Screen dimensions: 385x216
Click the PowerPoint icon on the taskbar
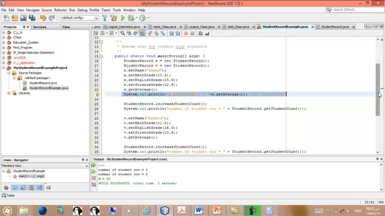pyautogui.click(x=217, y=211)
